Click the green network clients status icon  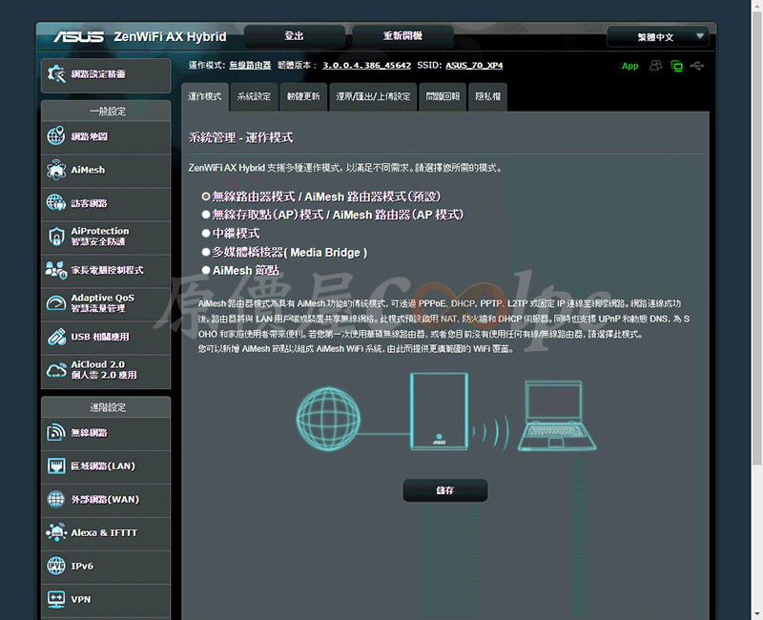tap(676, 66)
